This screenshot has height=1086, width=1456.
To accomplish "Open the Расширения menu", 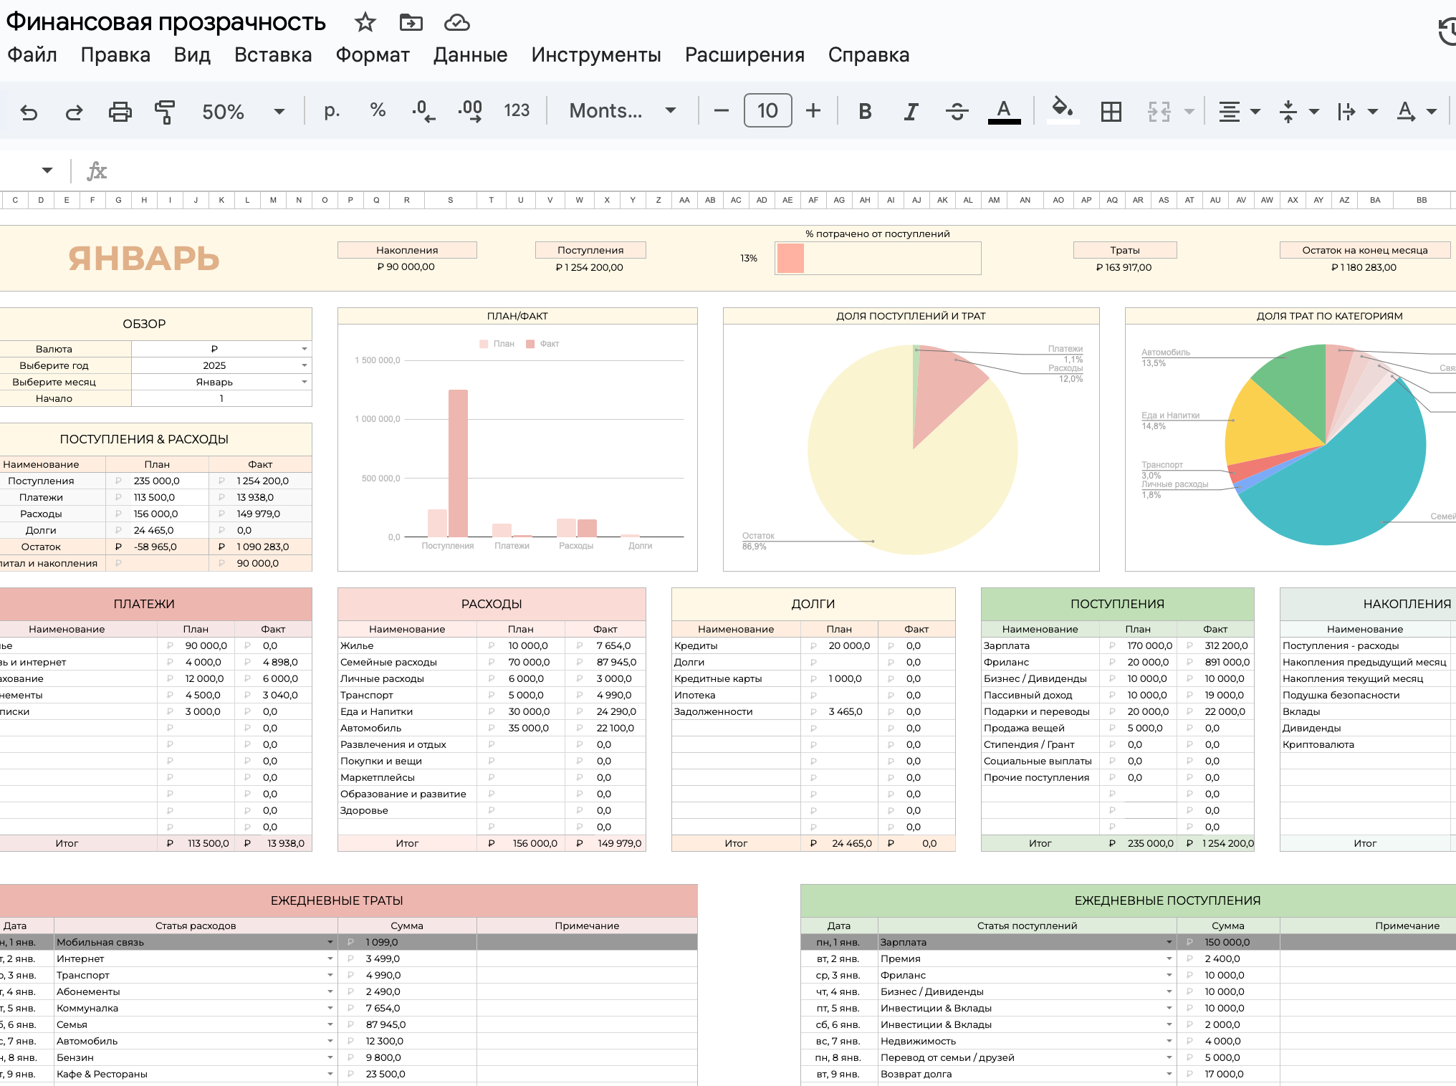I will pos(744,55).
